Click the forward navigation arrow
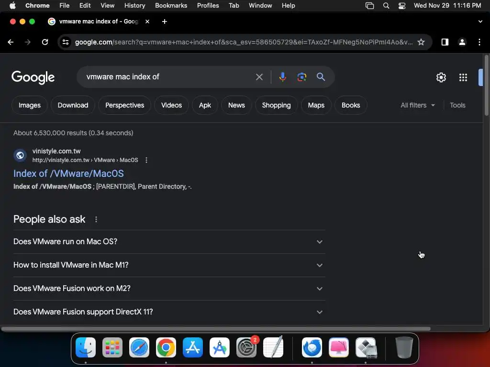 (x=28, y=42)
